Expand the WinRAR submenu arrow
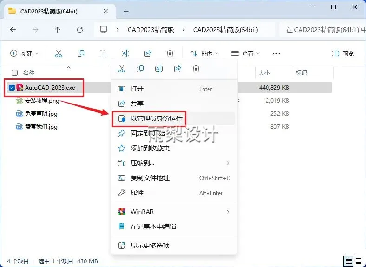The width and height of the screenshot is (366, 267). coord(228,212)
